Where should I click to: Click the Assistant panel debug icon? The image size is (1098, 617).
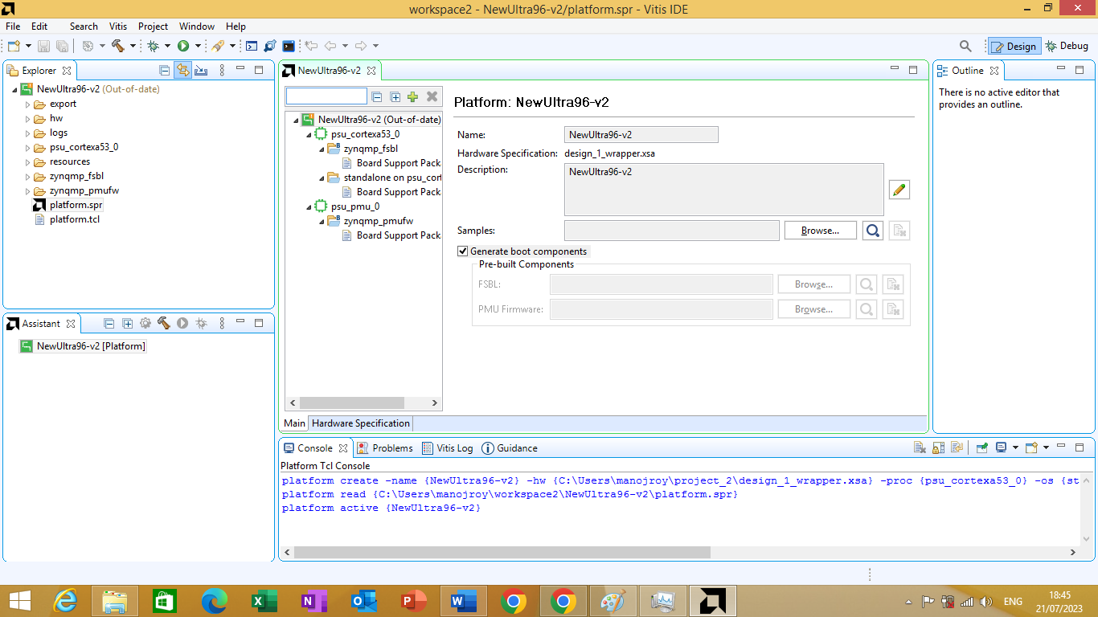coord(201,323)
